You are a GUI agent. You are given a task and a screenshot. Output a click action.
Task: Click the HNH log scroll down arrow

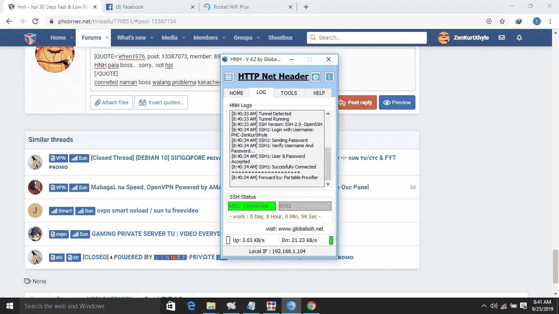point(328,184)
